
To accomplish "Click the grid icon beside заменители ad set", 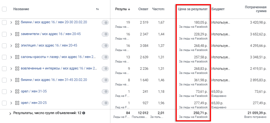I will tap(17, 34).
